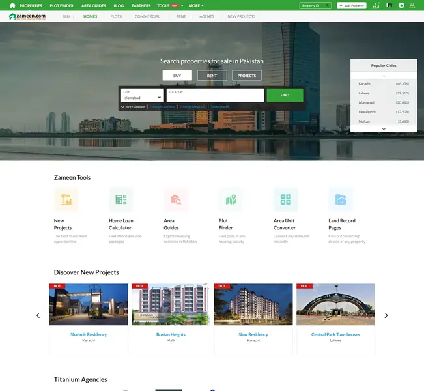Click the Plot Finder map icon
The image size is (424, 391).
(231, 199)
